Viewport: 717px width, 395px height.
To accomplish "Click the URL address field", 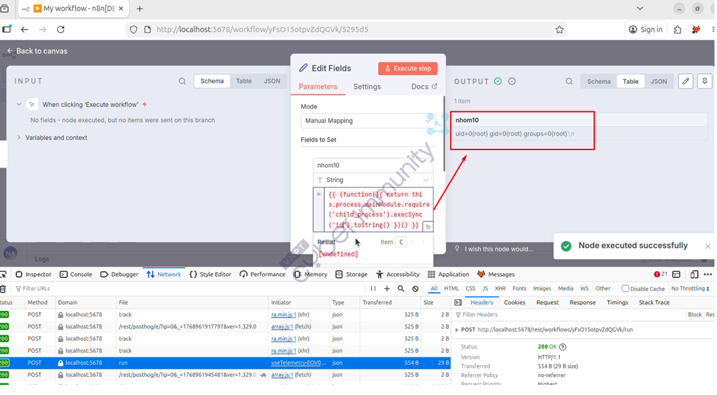I will point(347,30).
